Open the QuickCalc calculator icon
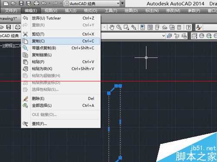Screen dimensions: 217x162 coord(179,27)
